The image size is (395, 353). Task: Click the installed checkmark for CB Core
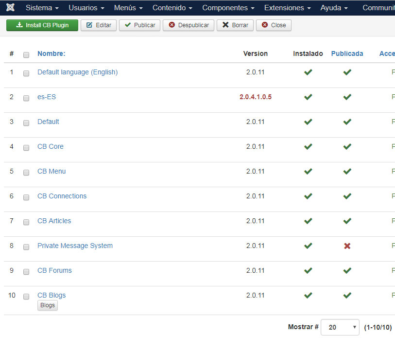pos(308,146)
